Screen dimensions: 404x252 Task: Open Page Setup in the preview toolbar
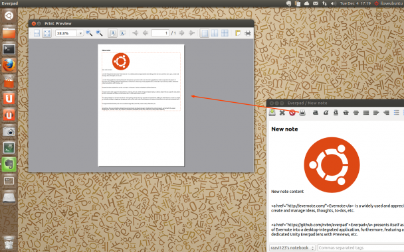[238, 33]
